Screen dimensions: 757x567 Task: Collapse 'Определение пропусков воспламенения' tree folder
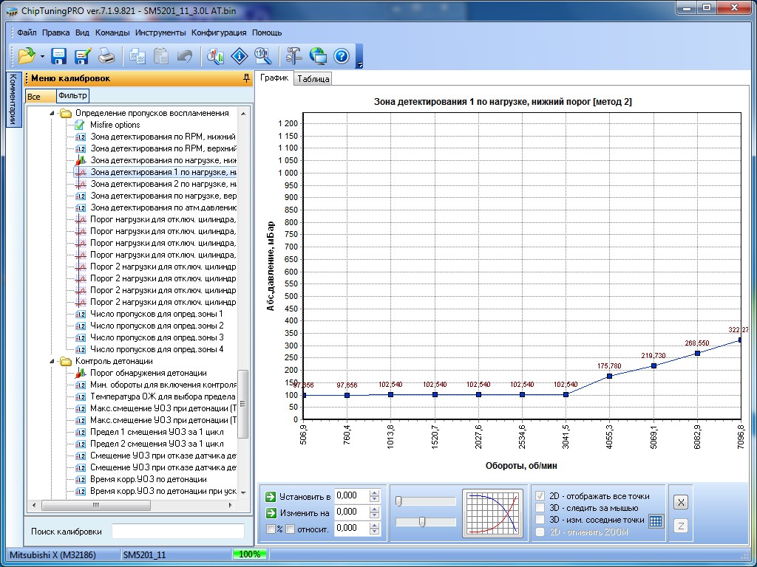(x=52, y=114)
